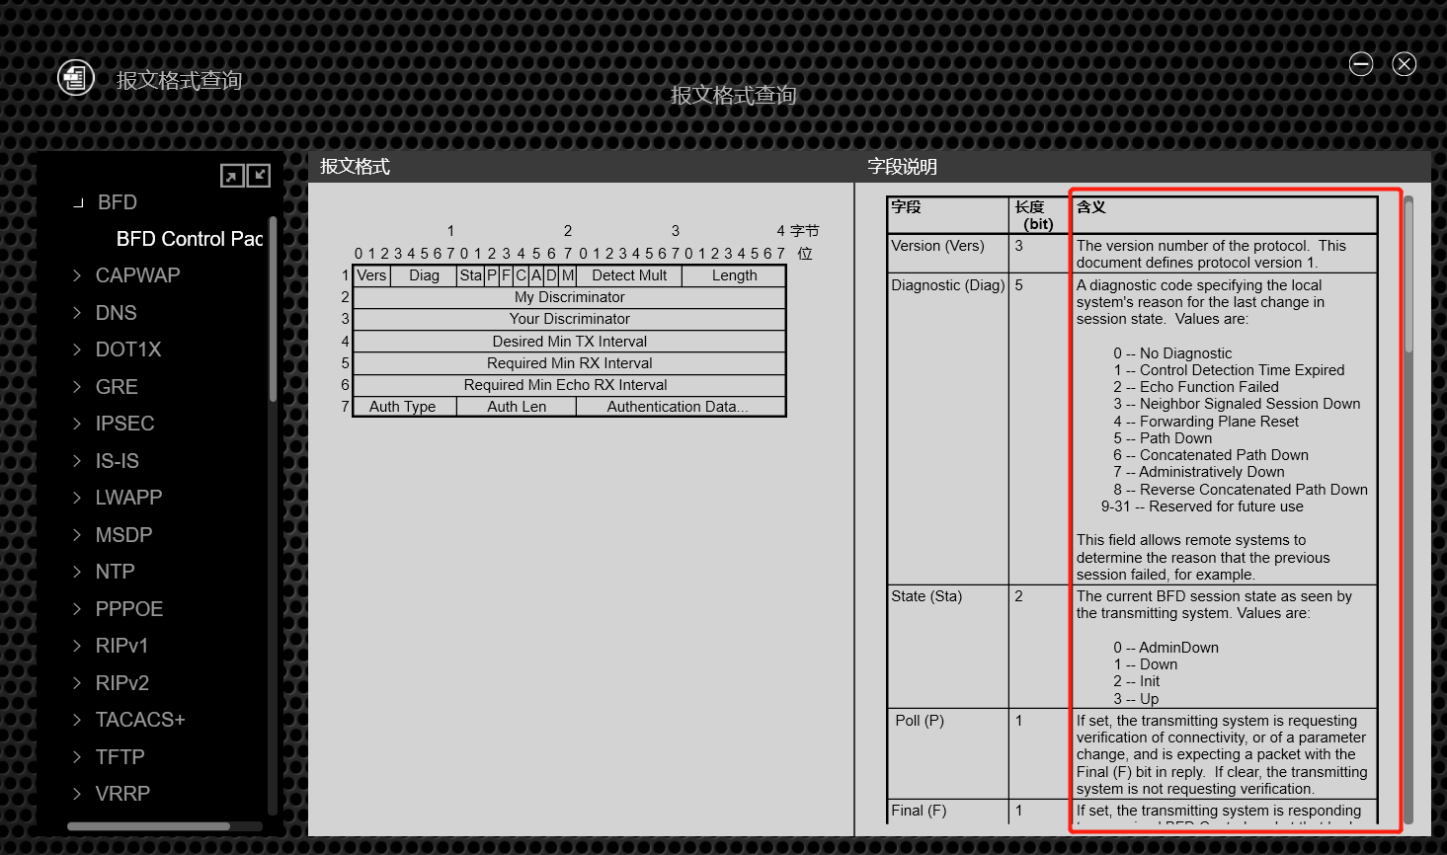Minimize the packet format query window
This screenshot has width=1447, height=855.
[x=1361, y=64]
